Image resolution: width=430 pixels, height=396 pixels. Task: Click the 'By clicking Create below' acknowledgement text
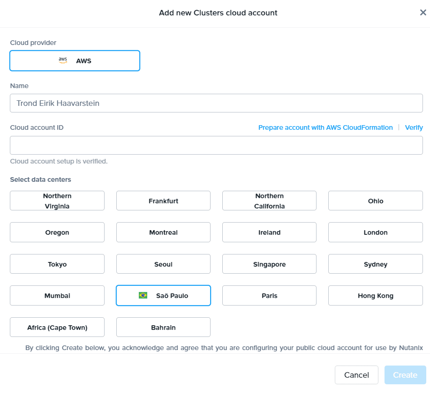(x=224, y=348)
